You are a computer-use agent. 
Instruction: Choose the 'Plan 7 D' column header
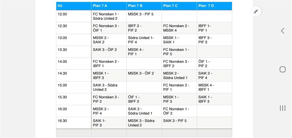click(214, 6)
